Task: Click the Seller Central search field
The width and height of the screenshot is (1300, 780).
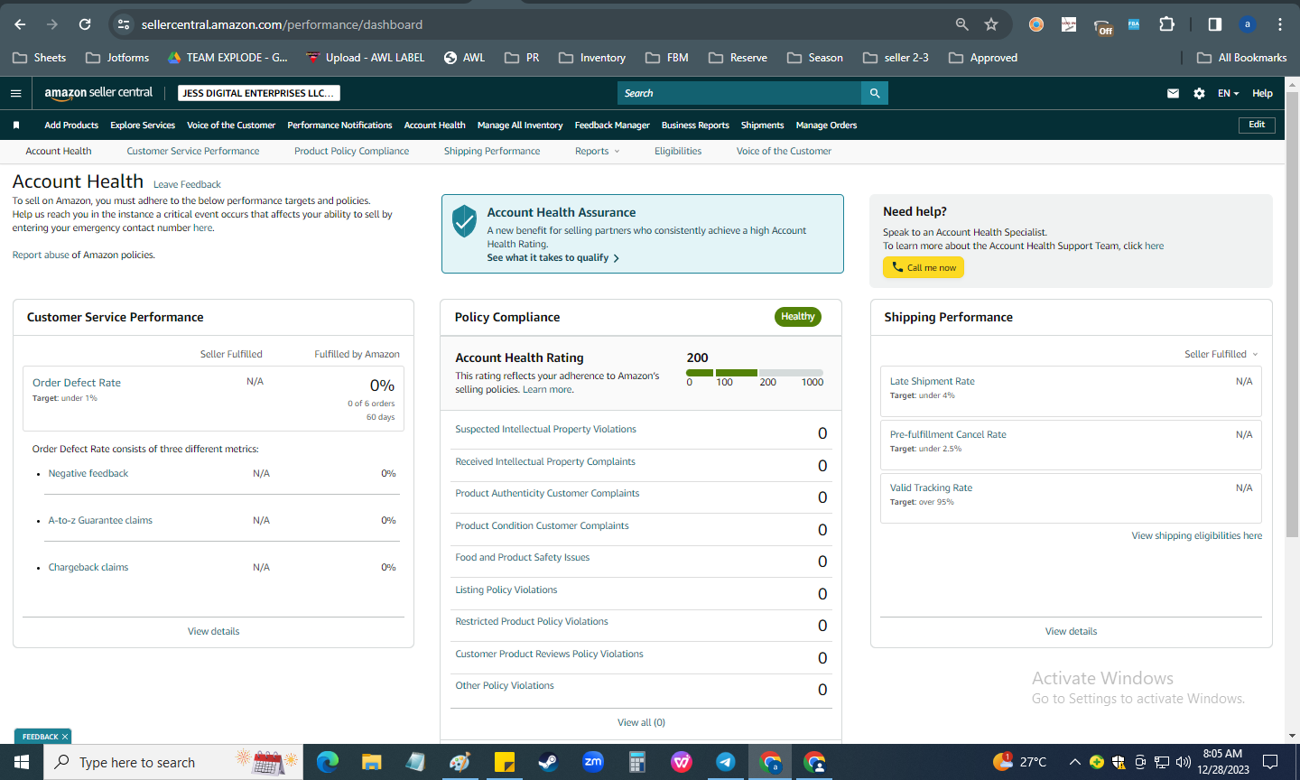Action: pos(740,93)
